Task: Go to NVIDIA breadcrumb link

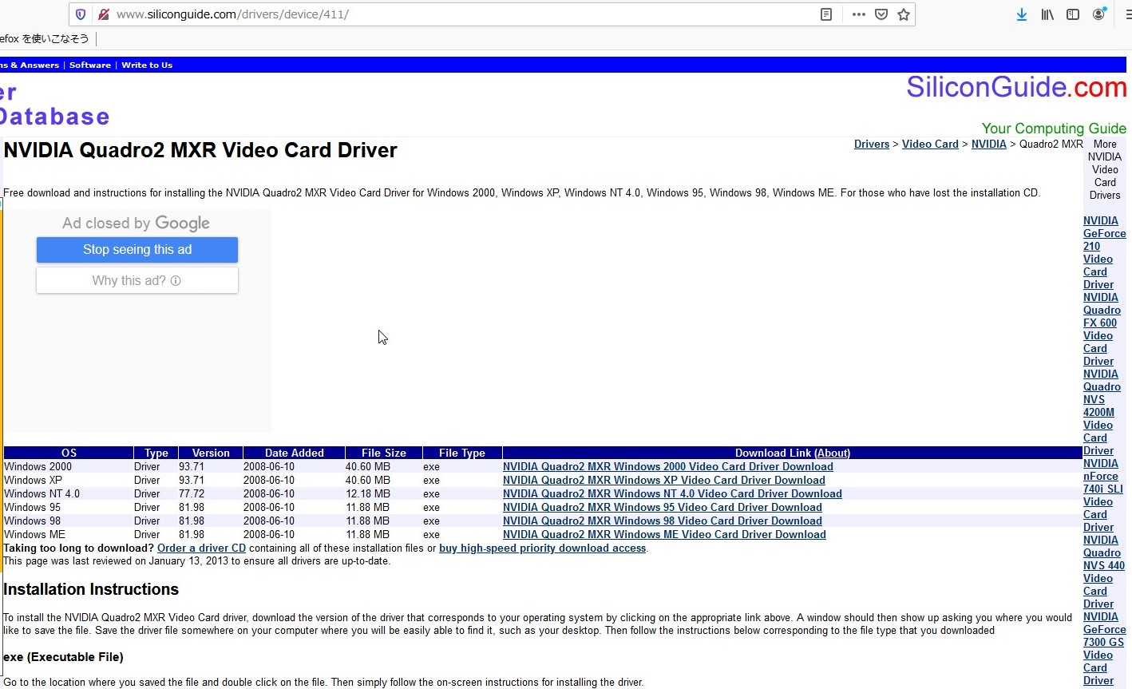Action: point(988,145)
